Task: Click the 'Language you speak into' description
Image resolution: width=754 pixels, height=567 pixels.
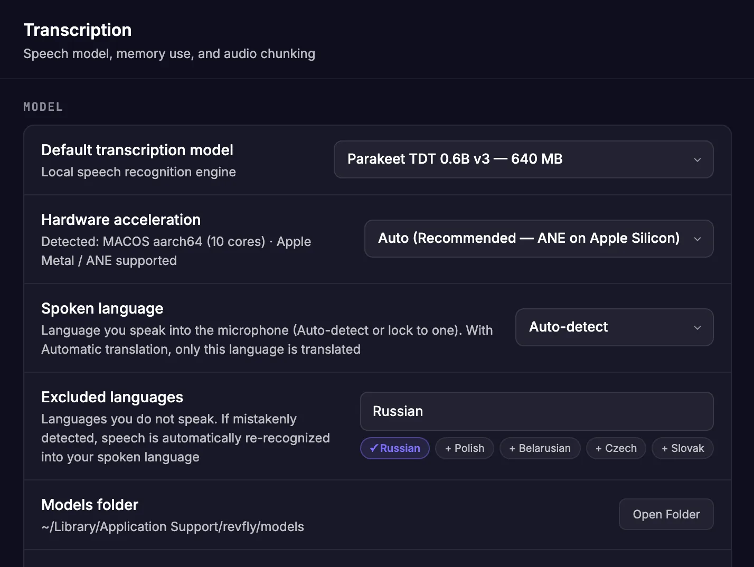Action: pos(267,340)
